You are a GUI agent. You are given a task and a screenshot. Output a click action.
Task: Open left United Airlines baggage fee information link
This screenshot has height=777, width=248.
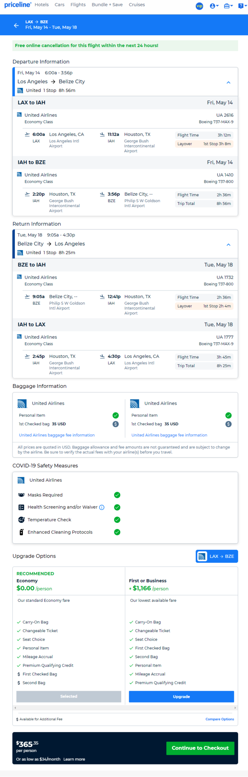(x=57, y=435)
